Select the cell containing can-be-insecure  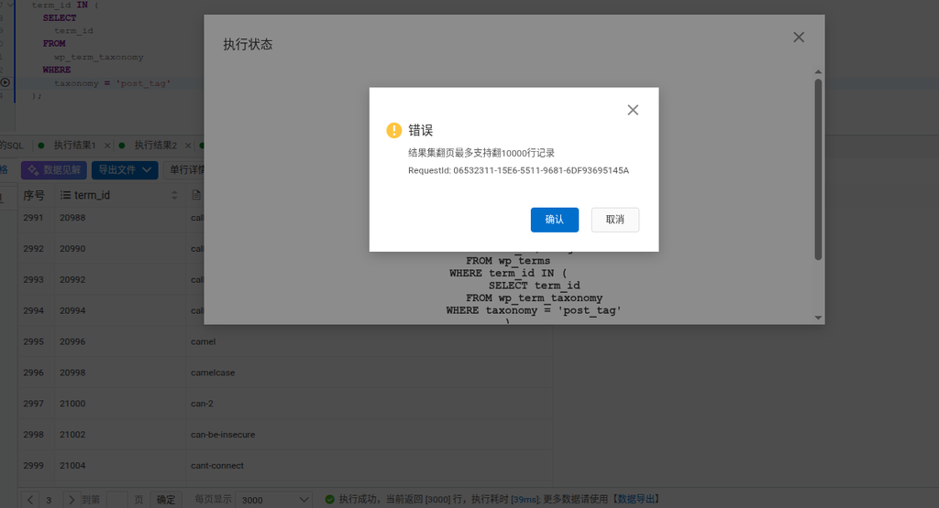369,435
